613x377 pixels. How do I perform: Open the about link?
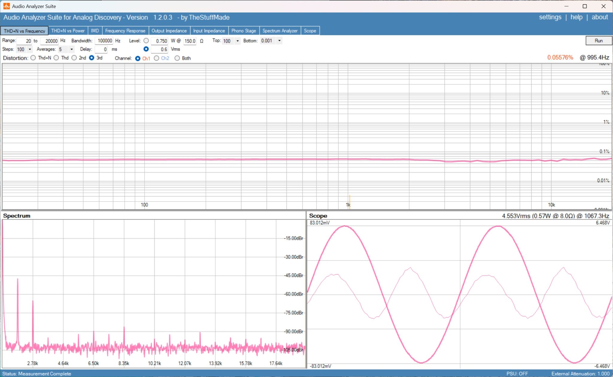600,17
